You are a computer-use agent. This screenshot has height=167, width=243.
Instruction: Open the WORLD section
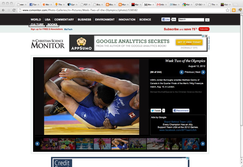[36, 20]
